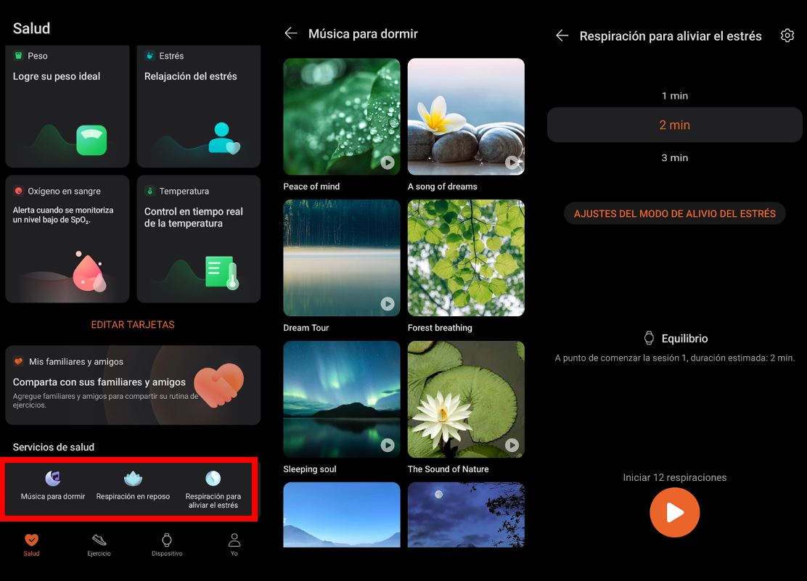Go back from Respiración para aliviar el estrés
Image resolution: width=807 pixels, height=581 pixels.
[562, 36]
